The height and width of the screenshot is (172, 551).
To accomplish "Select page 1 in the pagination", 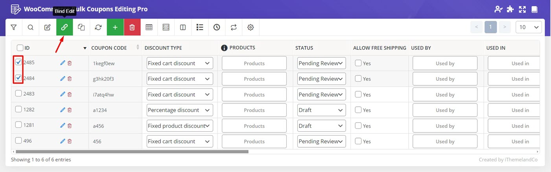I will click(490, 27).
